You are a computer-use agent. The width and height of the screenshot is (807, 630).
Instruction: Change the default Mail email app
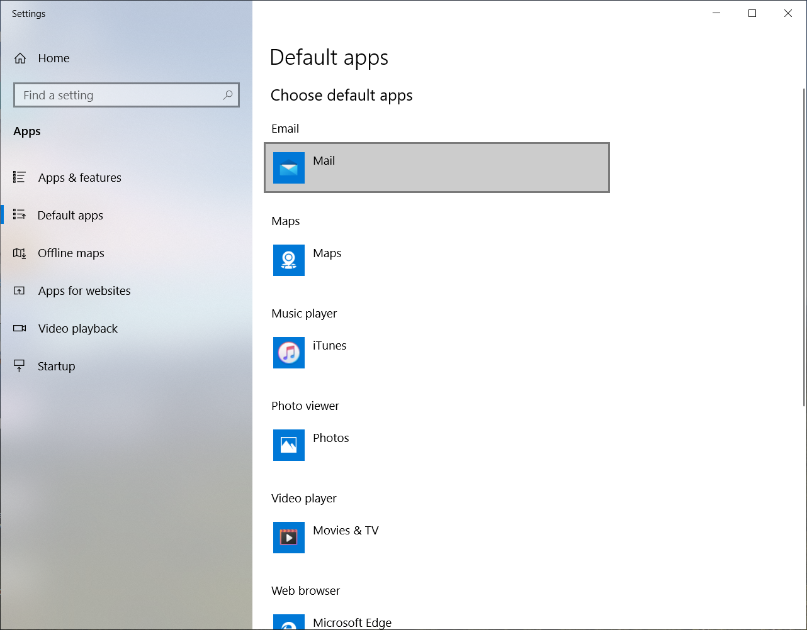[x=437, y=168]
